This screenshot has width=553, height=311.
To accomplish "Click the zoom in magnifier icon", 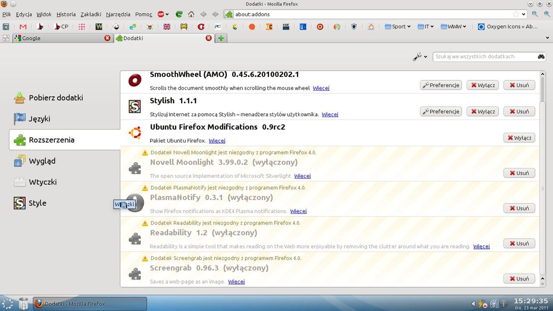I will pyautogui.click(x=546, y=14).
